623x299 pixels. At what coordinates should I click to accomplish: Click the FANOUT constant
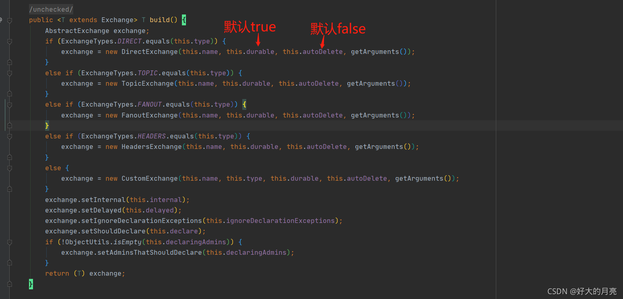tap(150, 105)
